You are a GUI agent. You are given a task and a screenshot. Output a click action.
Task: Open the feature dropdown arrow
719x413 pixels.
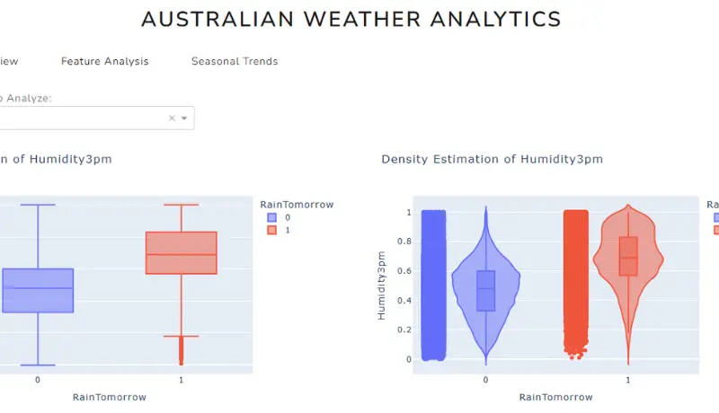point(184,119)
